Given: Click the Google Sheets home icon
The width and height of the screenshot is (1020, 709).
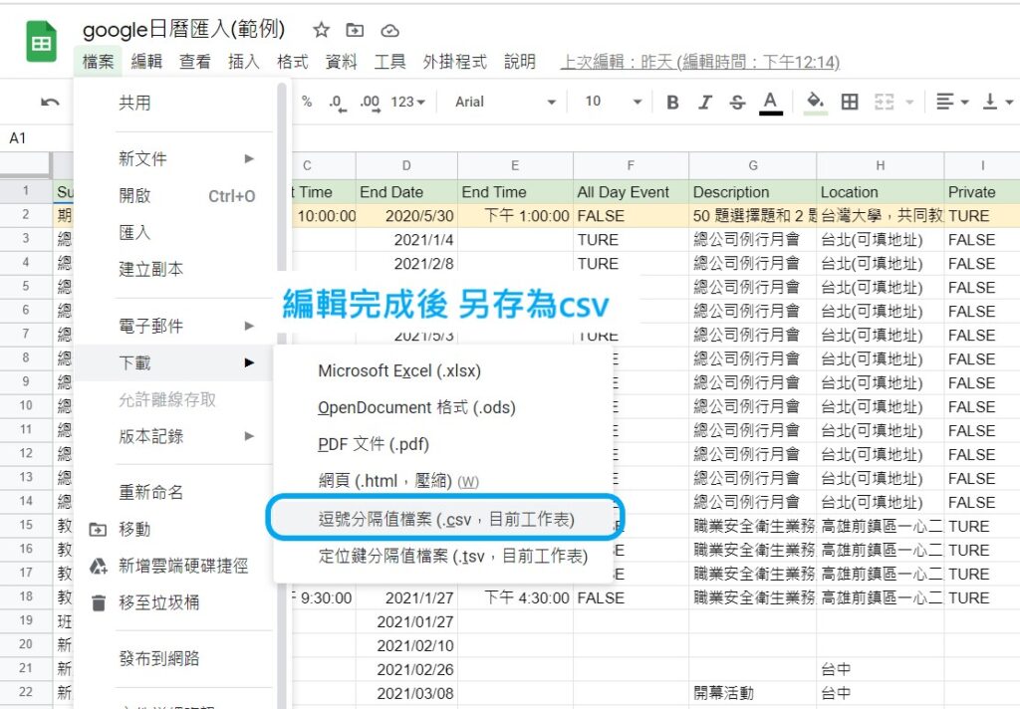Looking at the screenshot, I should coord(41,42).
